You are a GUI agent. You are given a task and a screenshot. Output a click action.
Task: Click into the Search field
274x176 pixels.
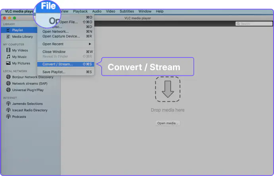[x=254, y=24]
